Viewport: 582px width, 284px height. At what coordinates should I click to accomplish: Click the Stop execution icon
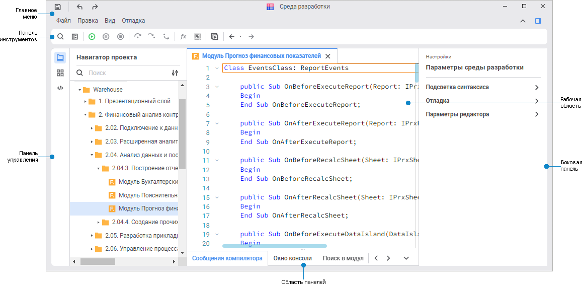pos(120,37)
